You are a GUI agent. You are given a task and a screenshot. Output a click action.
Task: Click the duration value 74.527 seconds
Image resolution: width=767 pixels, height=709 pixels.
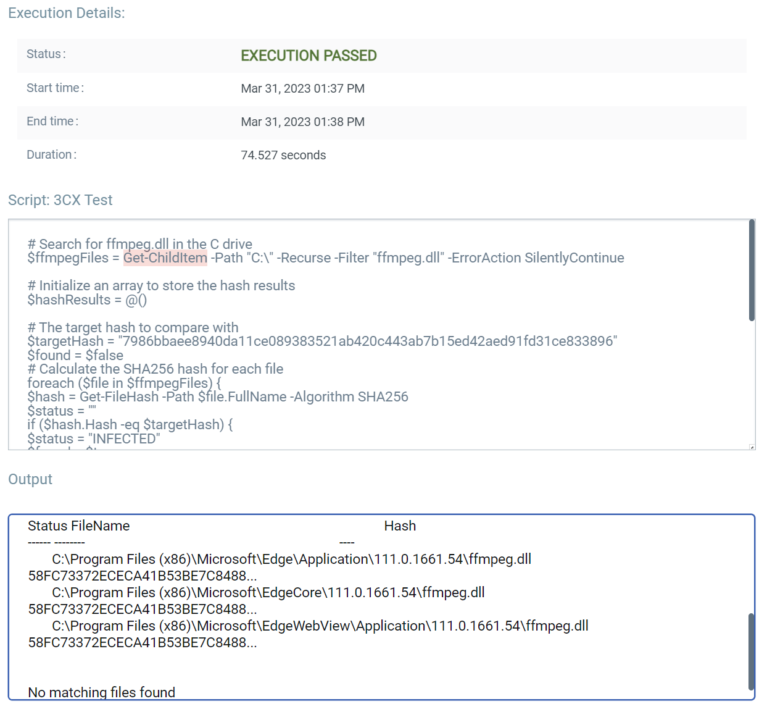click(x=283, y=155)
